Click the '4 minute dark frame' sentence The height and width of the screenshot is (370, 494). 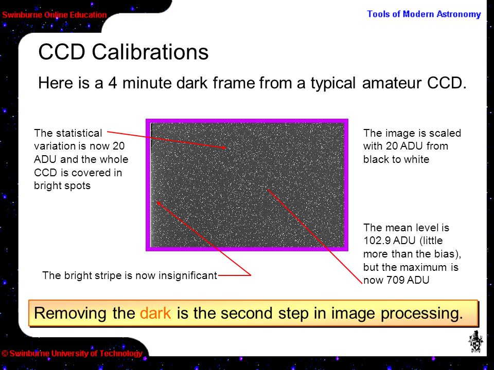[252, 83]
